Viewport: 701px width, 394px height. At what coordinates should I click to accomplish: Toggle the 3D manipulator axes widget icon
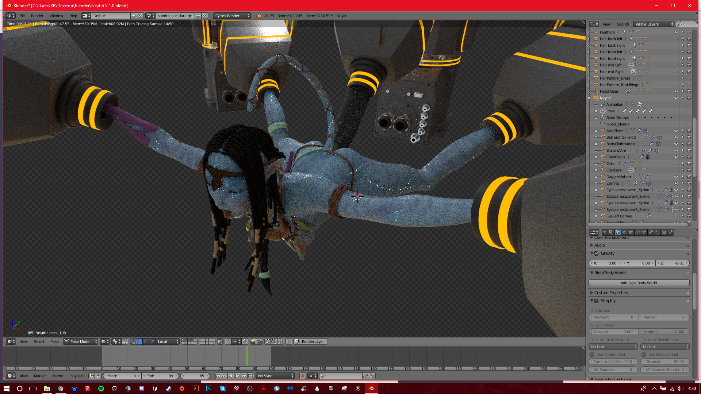tap(133, 341)
